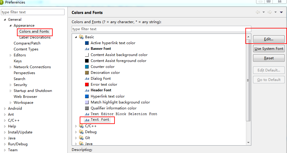Select the Ant preferences entry
This screenshot has width=287, height=153.
point(11,114)
